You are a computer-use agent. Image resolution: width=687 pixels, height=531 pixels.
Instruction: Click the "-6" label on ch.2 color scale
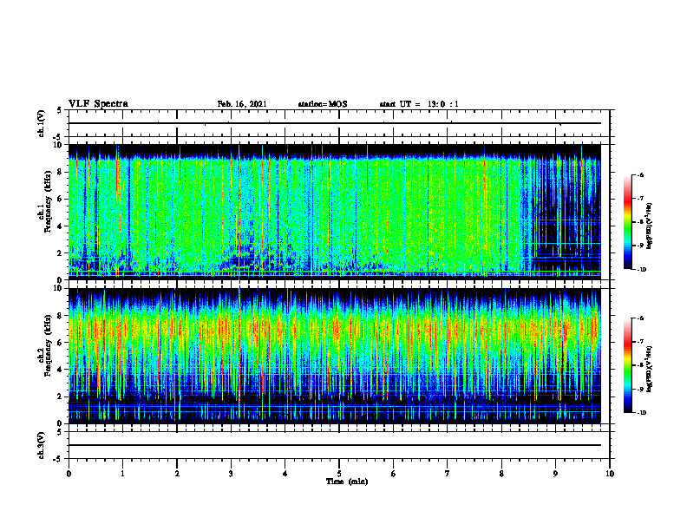point(640,318)
